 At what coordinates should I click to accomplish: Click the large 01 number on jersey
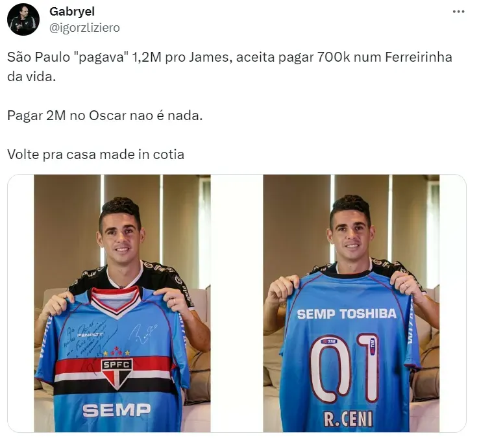(345, 368)
